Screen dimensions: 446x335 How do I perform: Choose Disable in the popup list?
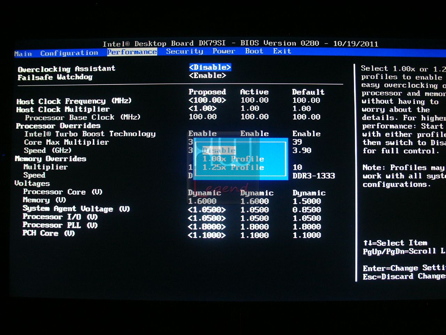point(219,150)
